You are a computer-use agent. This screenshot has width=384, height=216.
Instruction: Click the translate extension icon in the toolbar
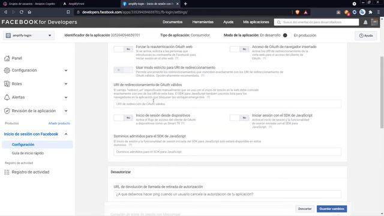(x=362, y=12)
